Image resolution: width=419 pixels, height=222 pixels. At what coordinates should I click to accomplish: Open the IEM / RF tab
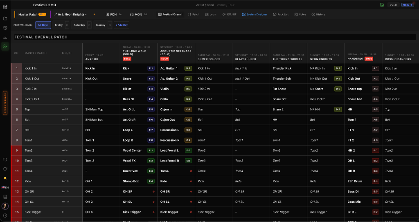(229, 14)
